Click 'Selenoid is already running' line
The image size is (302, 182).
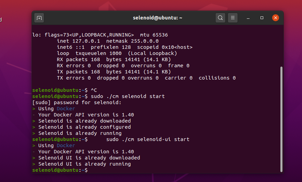tap(77, 133)
